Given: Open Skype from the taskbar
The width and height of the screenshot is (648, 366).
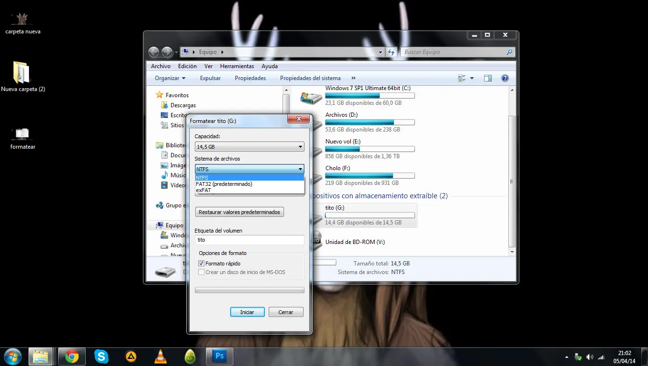Looking at the screenshot, I should (x=101, y=356).
